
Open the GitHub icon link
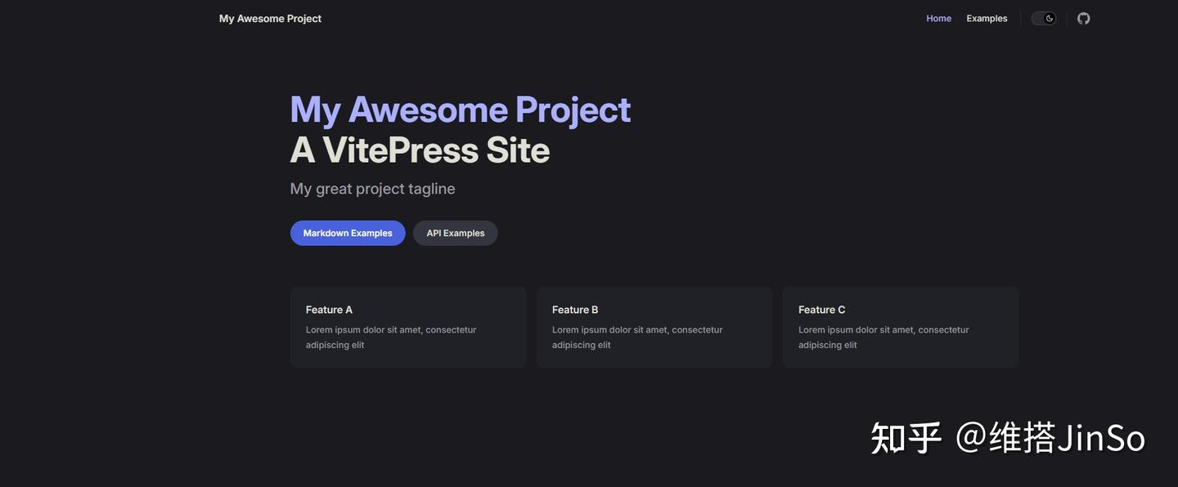pos(1083,18)
